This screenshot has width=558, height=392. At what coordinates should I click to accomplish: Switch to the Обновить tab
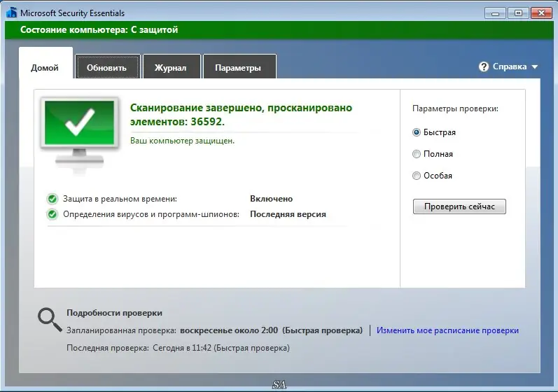click(107, 67)
